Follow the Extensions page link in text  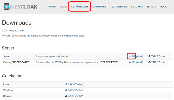[x=72, y=36]
